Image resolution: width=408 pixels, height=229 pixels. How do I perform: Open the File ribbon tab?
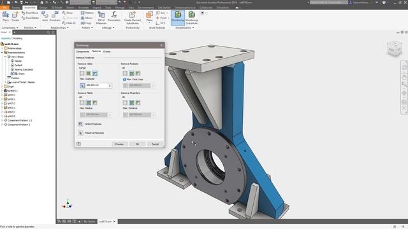[4, 8]
